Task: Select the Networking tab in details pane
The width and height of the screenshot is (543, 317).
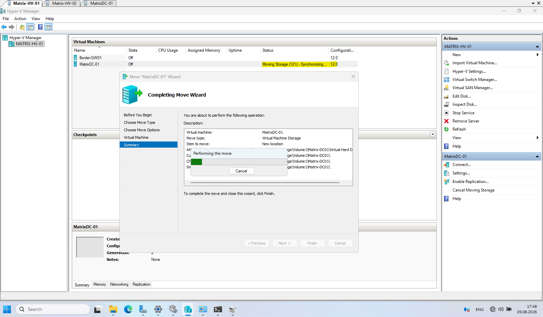Action: (119, 284)
